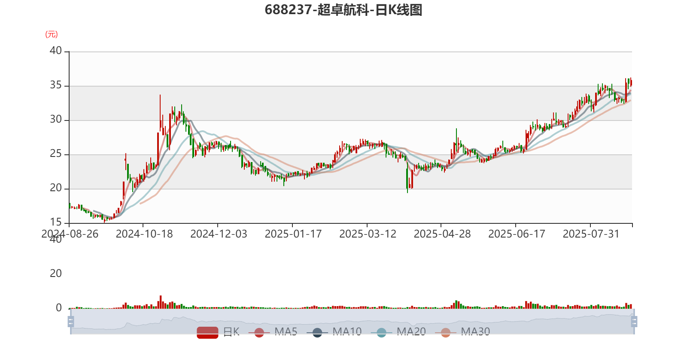Click the 2025-04-28 date axis label

point(442,234)
